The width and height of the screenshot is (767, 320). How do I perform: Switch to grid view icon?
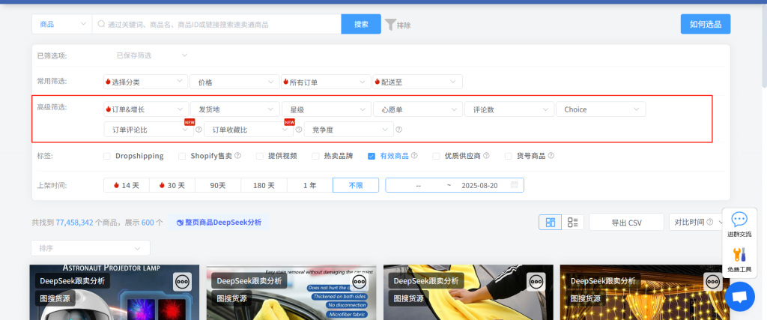[x=551, y=222]
